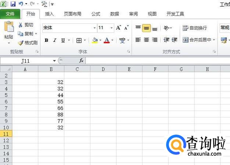Open the Excel application icon menu
The image size is (230, 165).
click(x=3, y=4)
